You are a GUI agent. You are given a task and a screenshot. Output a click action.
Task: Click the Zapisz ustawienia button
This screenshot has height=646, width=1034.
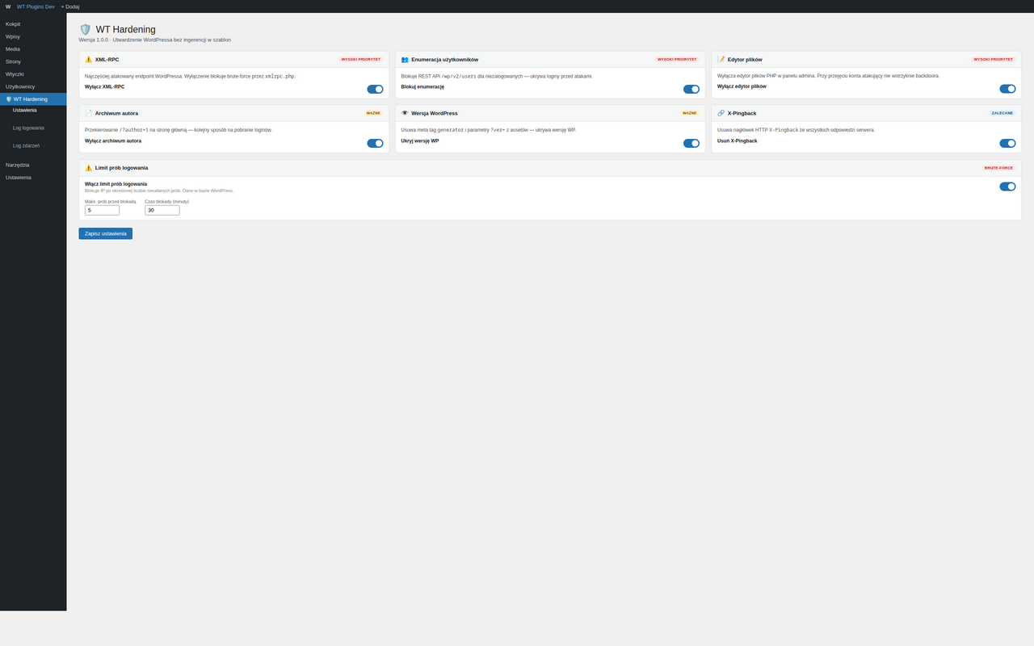point(105,233)
